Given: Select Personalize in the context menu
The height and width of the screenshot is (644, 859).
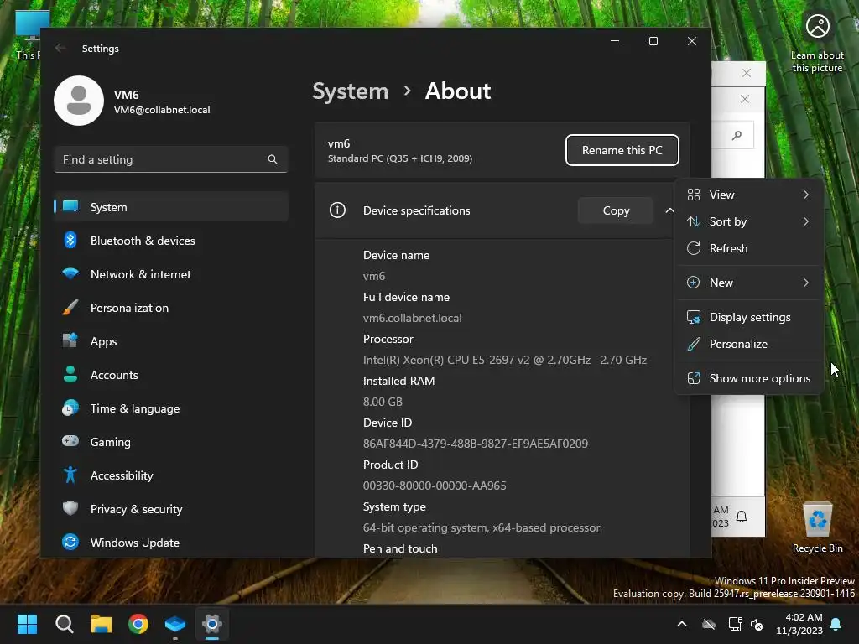Looking at the screenshot, I should (x=749, y=344).
